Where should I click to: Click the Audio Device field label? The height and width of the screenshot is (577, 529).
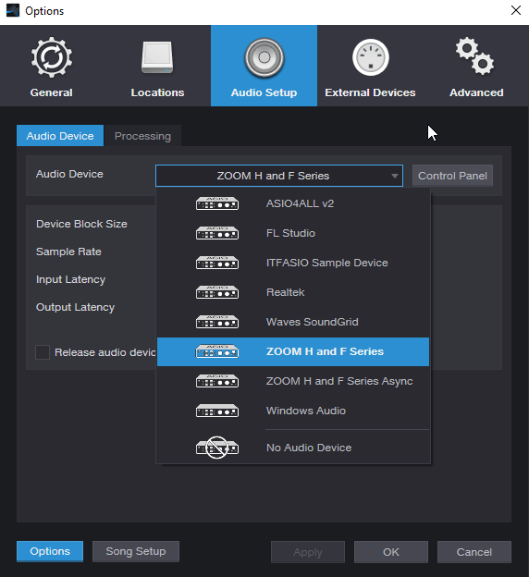pyautogui.click(x=69, y=174)
